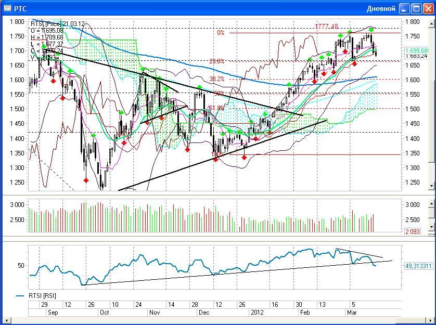Click the green '1 699,68' price tag

(417, 50)
